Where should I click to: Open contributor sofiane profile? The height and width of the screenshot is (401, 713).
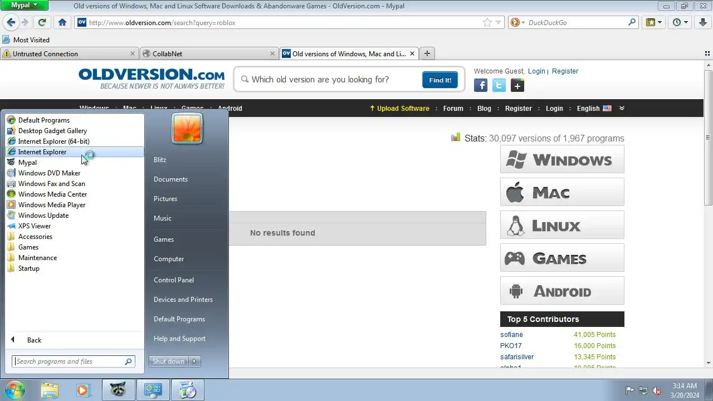(x=511, y=335)
